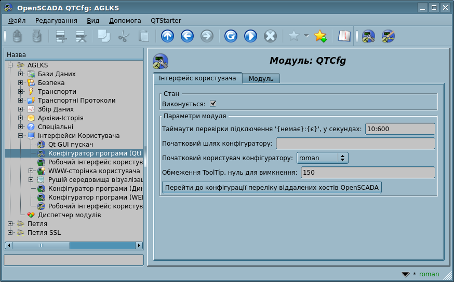Click the Refresh page toolbar icon

pyautogui.click(x=231, y=36)
